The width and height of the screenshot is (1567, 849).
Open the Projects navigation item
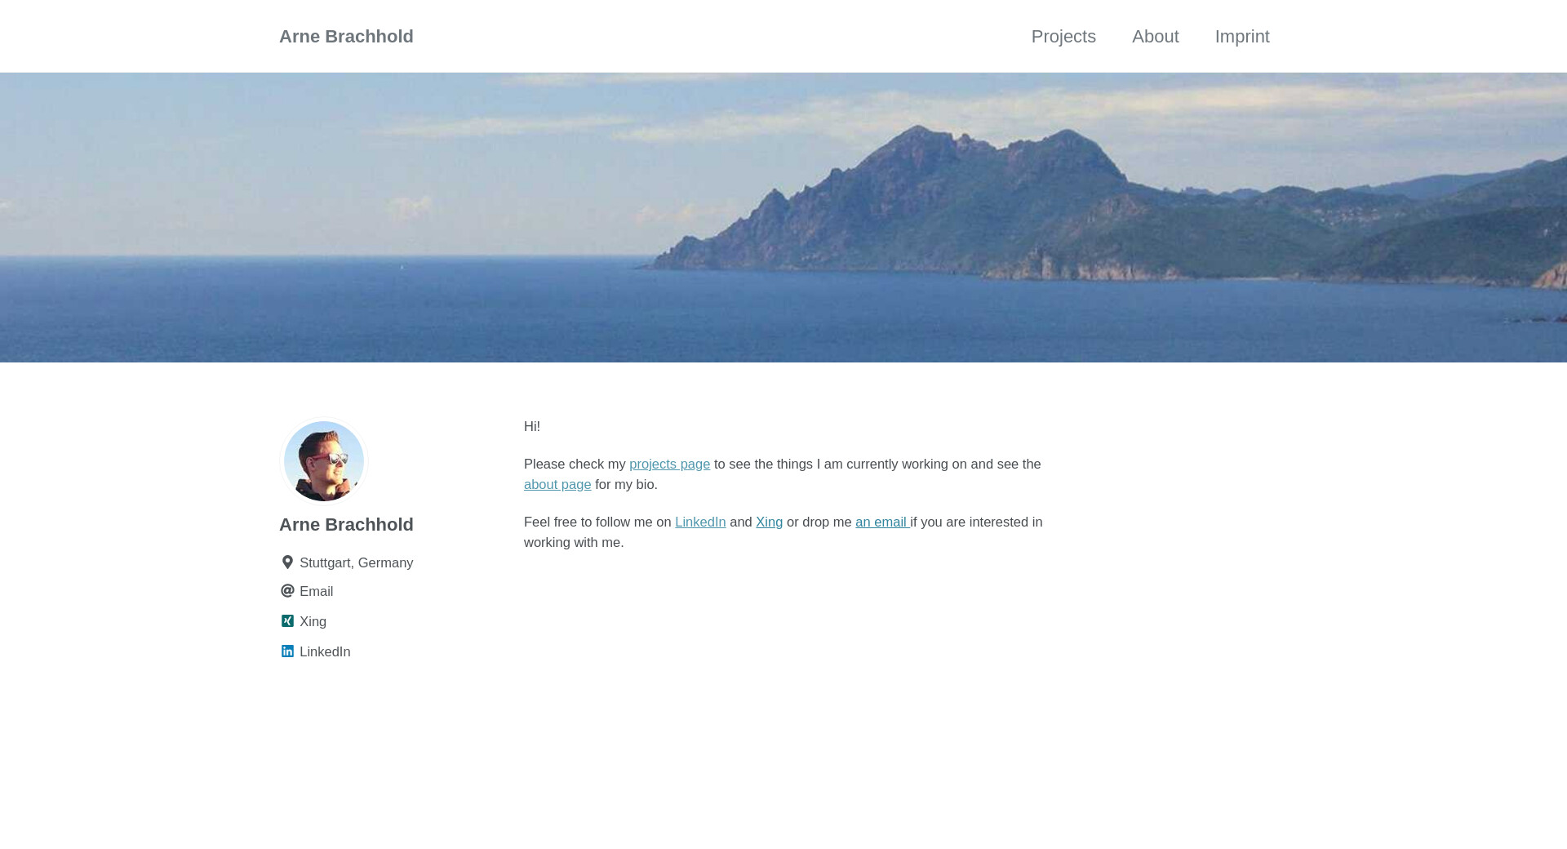(1063, 37)
